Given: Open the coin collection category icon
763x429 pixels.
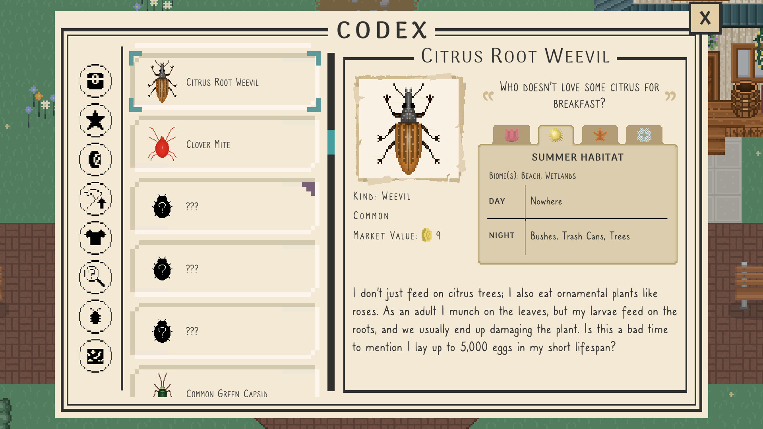Looking at the screenshot, I should [x=95, y=160].
